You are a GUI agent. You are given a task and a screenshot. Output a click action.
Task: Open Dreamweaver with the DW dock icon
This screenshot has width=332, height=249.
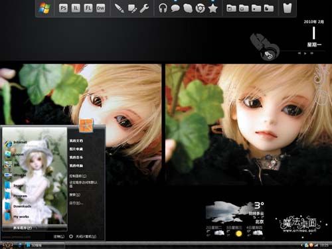click(100, 9)
